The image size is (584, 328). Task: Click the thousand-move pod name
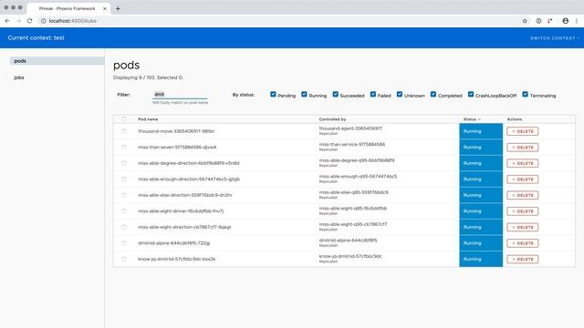176,131
